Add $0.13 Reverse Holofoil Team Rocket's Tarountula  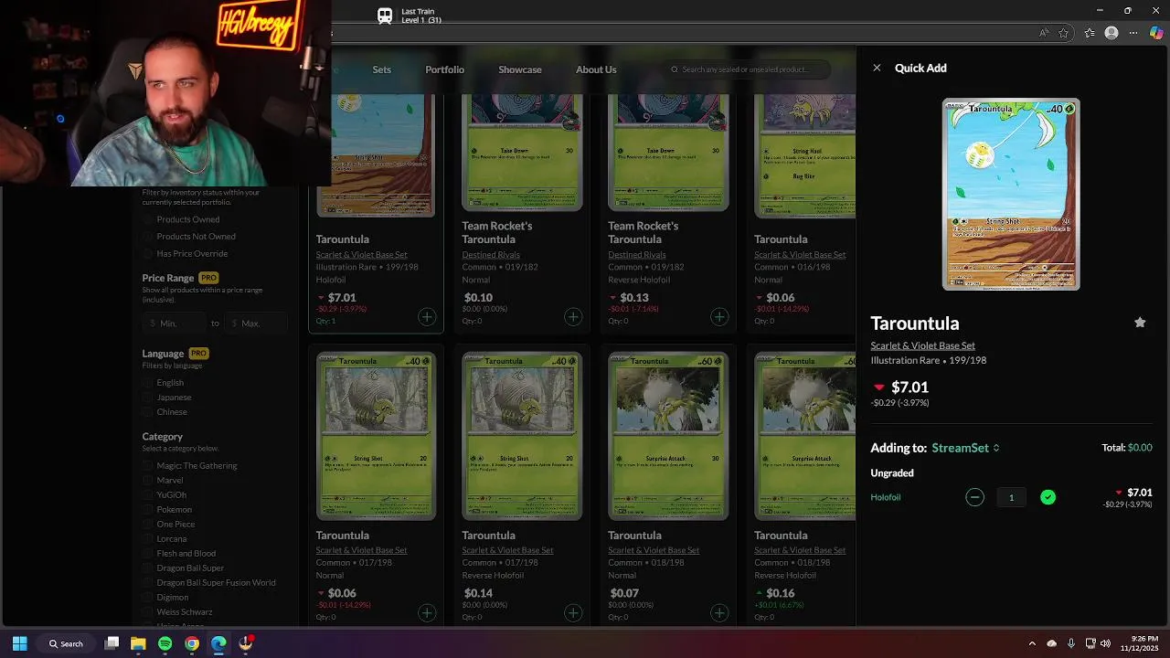[719, 317]
